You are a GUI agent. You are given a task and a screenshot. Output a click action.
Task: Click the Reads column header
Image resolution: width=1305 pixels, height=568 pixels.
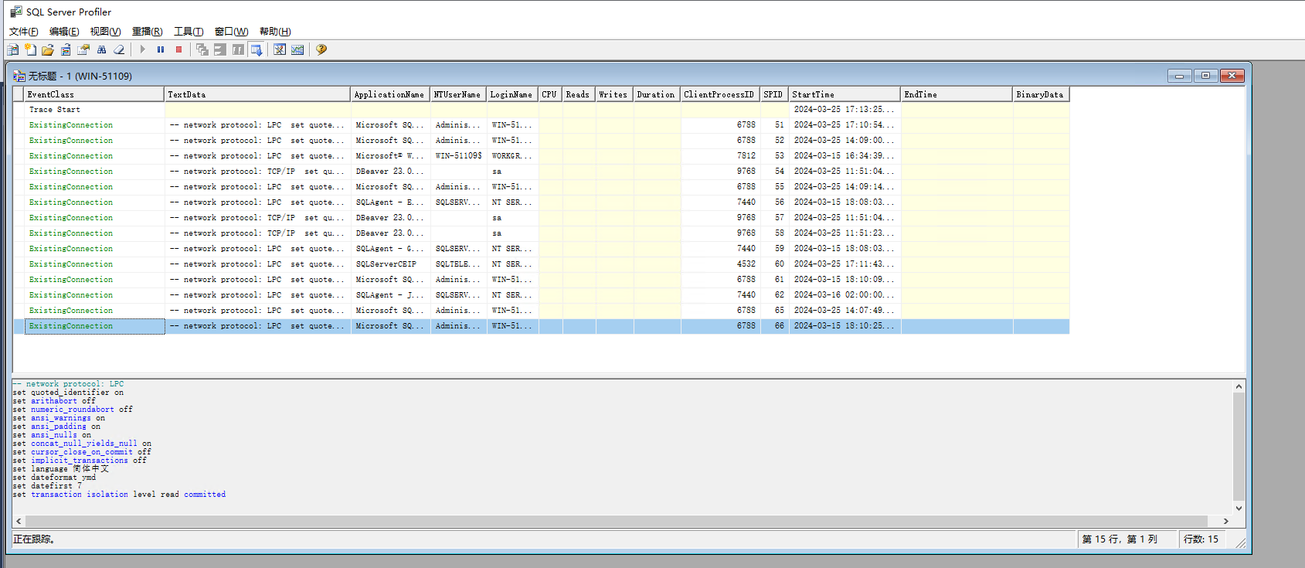(579, 94)
